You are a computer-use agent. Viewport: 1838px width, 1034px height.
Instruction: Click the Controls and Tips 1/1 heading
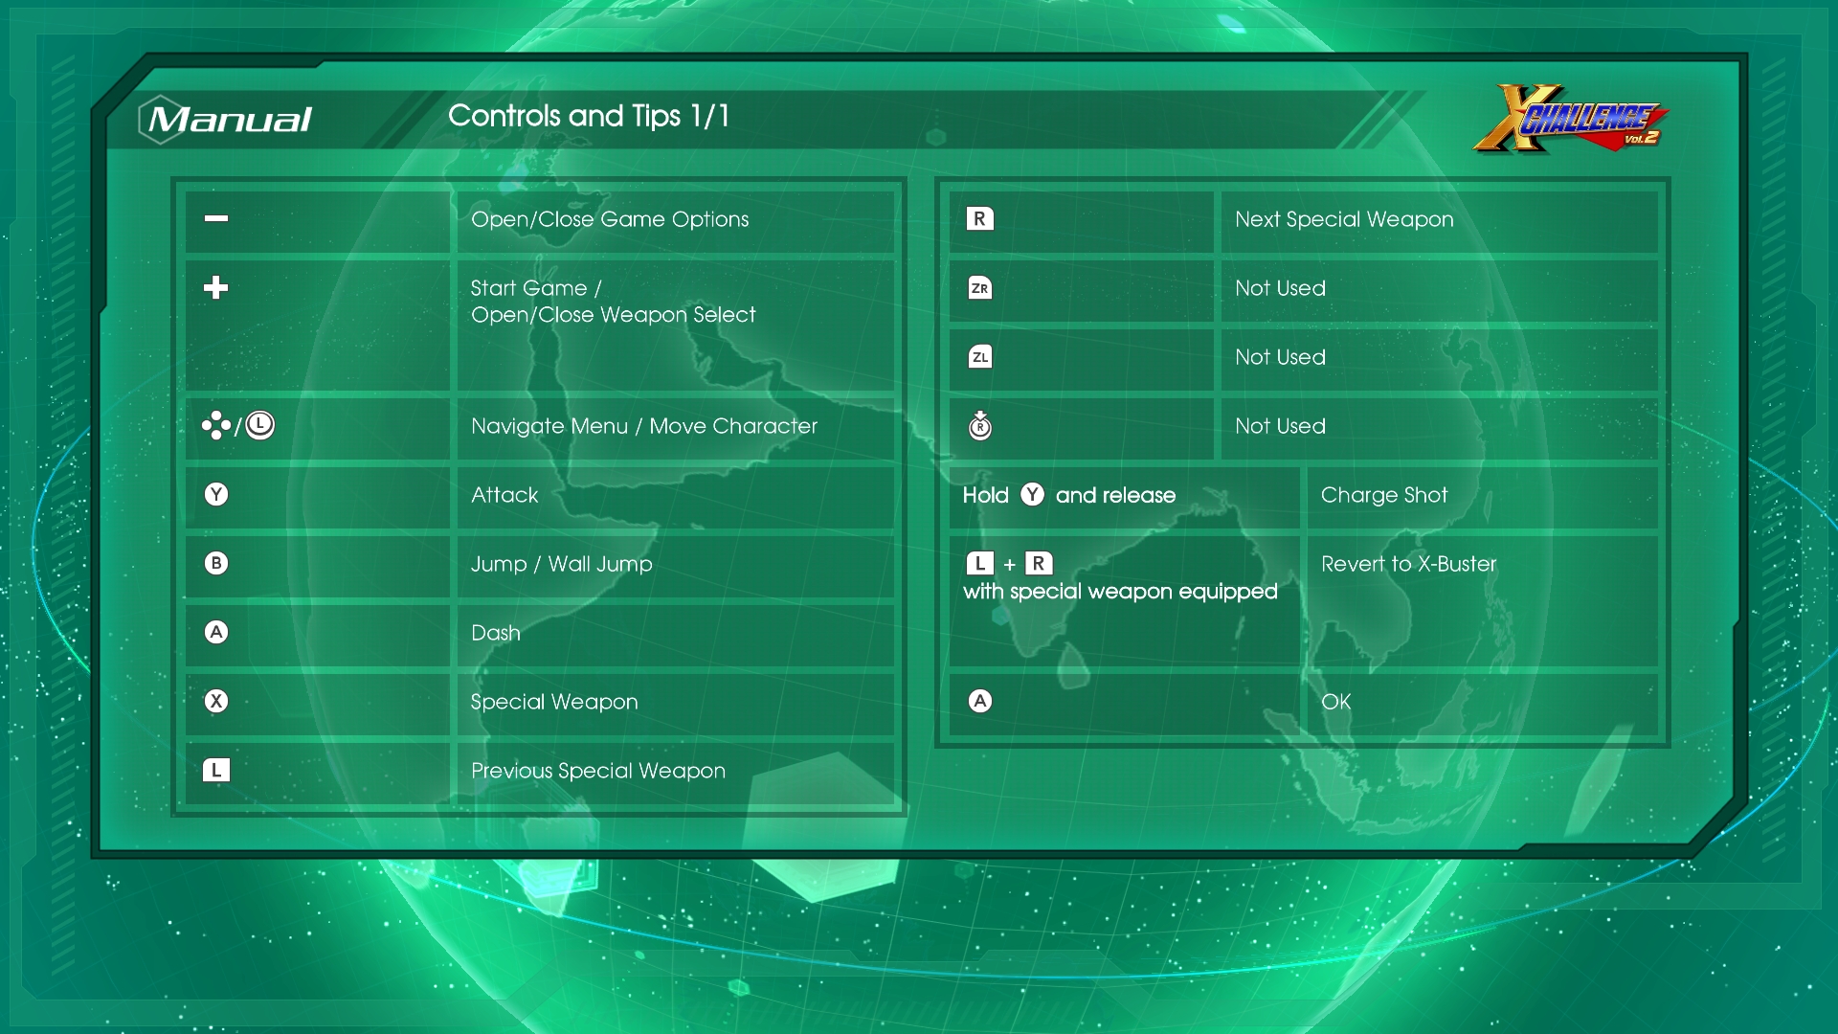click(588, 116)
